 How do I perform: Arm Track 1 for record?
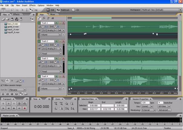click(64, 23)
